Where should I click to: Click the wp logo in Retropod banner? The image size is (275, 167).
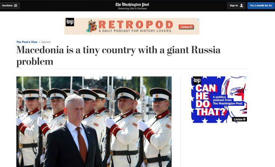coord(70,22)
